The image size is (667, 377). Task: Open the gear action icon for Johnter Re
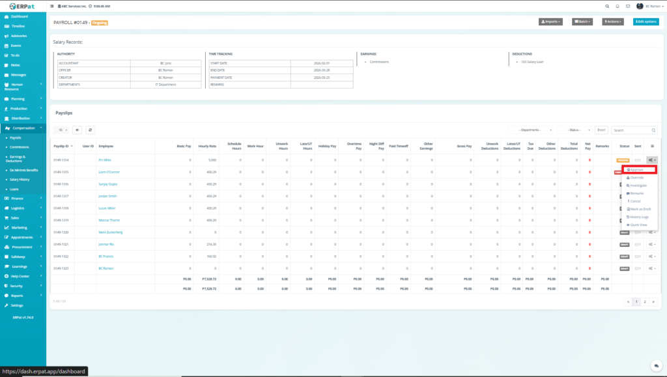651,244
